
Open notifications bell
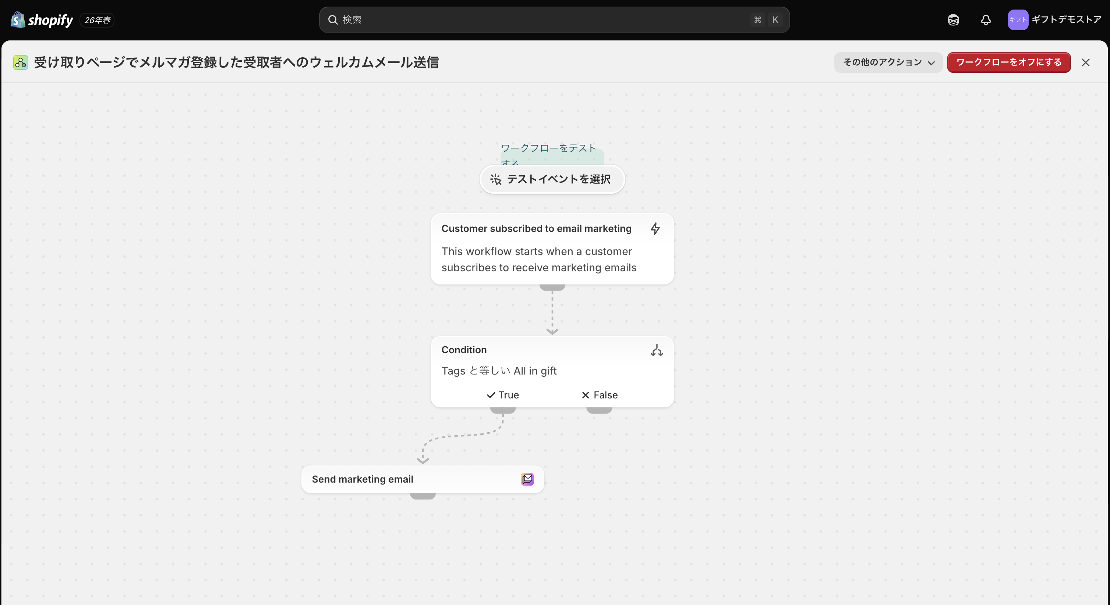pyautogui.click(x=986, y=20)
